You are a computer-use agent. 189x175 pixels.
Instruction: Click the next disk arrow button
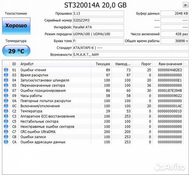pos(186,5)
